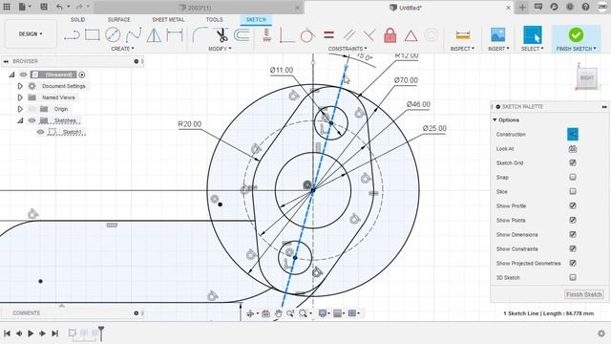This screenshot has width=611, height=344.
Task: Enable the 3D Sketch checkbox
Action: 573,277
